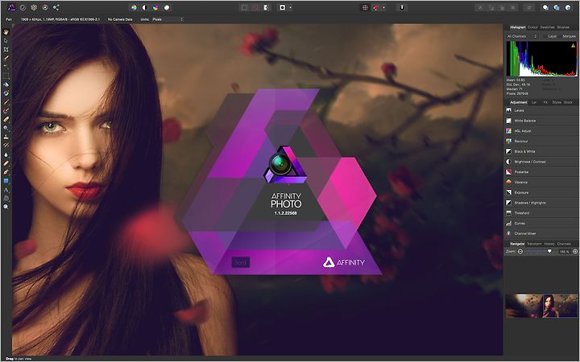Viewport: 580px width, 362px height.
Task: Add a Shadows / Highlights adjustment
Action: click(541, 203)
